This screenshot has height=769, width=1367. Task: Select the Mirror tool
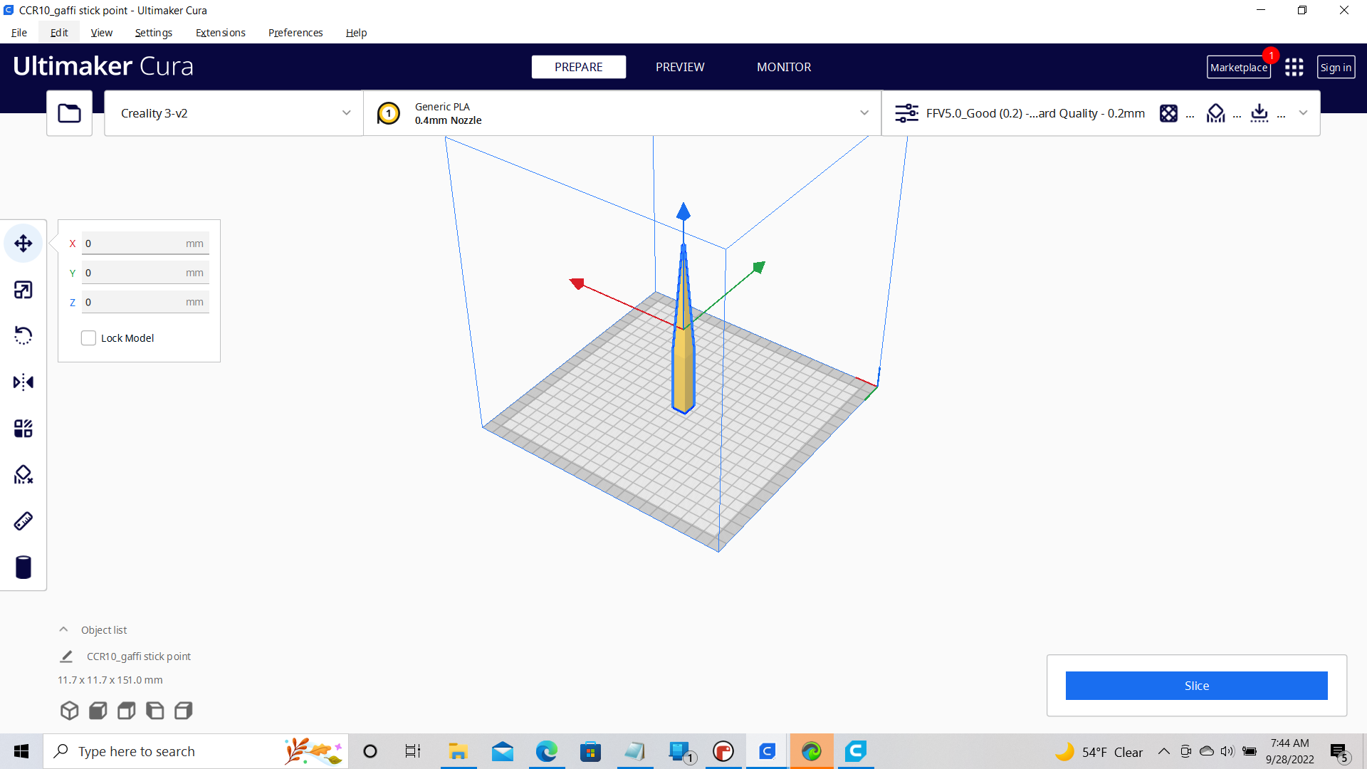23,382
